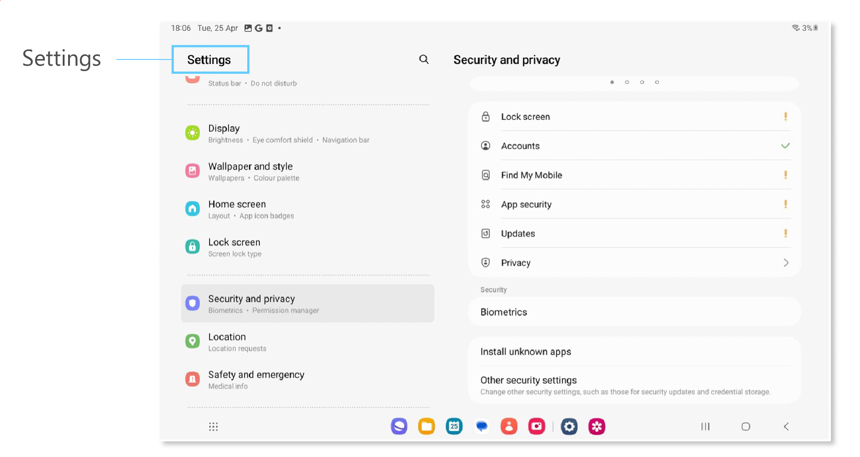Tap the App security four-dots icon

tap(486, 204)
